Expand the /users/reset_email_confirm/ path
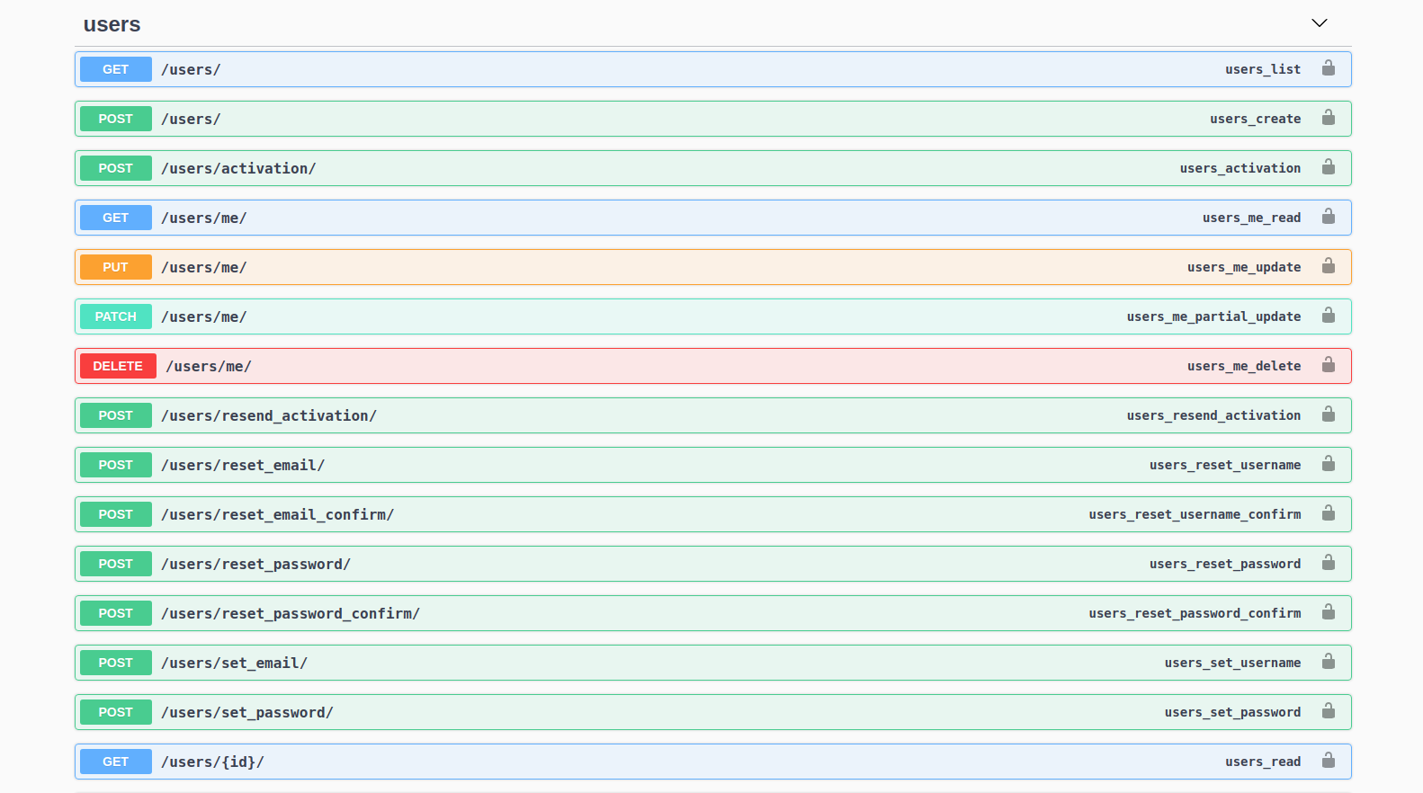 tap(278, 514)
